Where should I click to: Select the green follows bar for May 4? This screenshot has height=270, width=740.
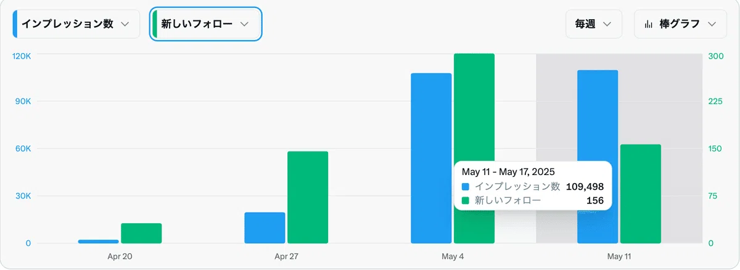coord(474,149)
